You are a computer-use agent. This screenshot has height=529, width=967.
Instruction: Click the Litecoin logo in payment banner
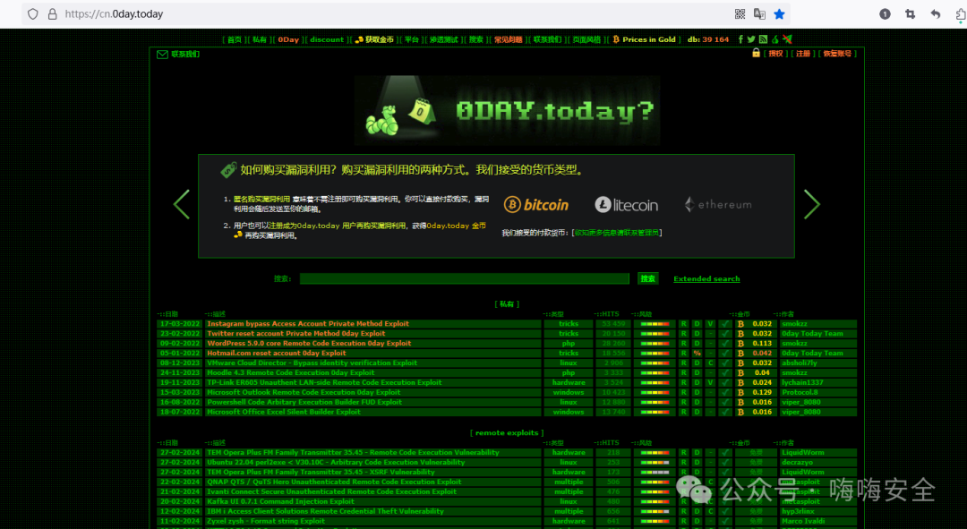pyautogui.click(x=627, y=205)
